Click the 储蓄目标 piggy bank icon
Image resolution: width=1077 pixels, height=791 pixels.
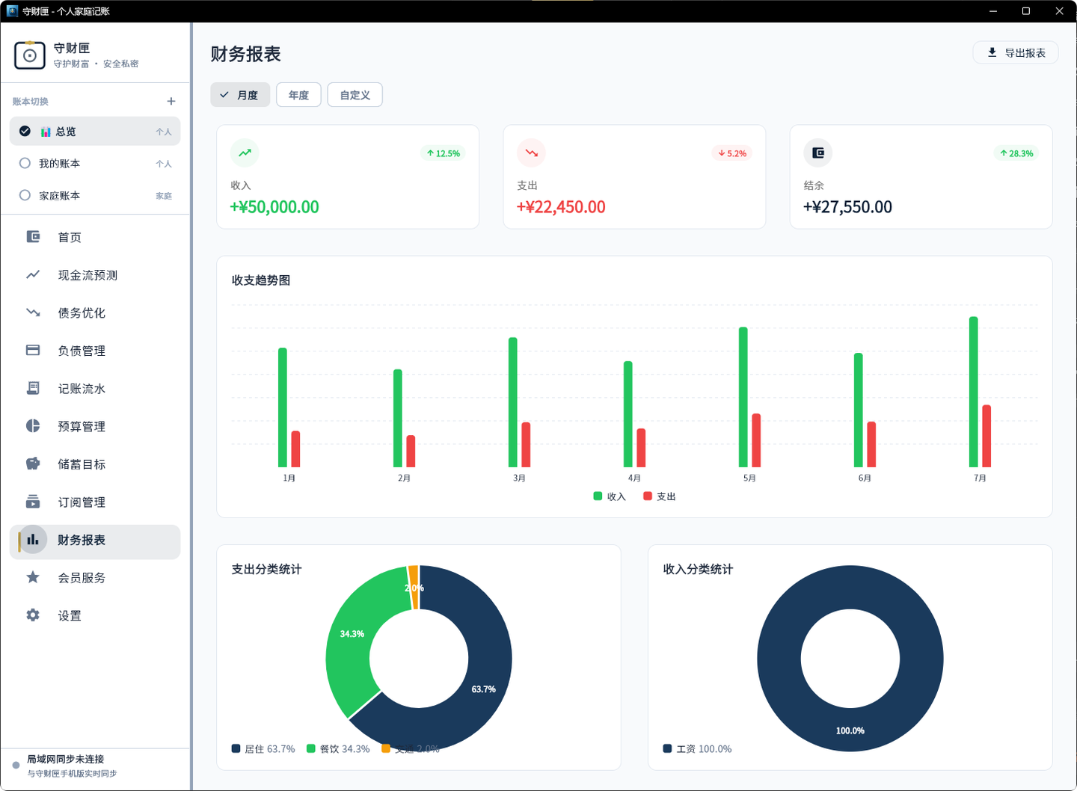(33, 464)
